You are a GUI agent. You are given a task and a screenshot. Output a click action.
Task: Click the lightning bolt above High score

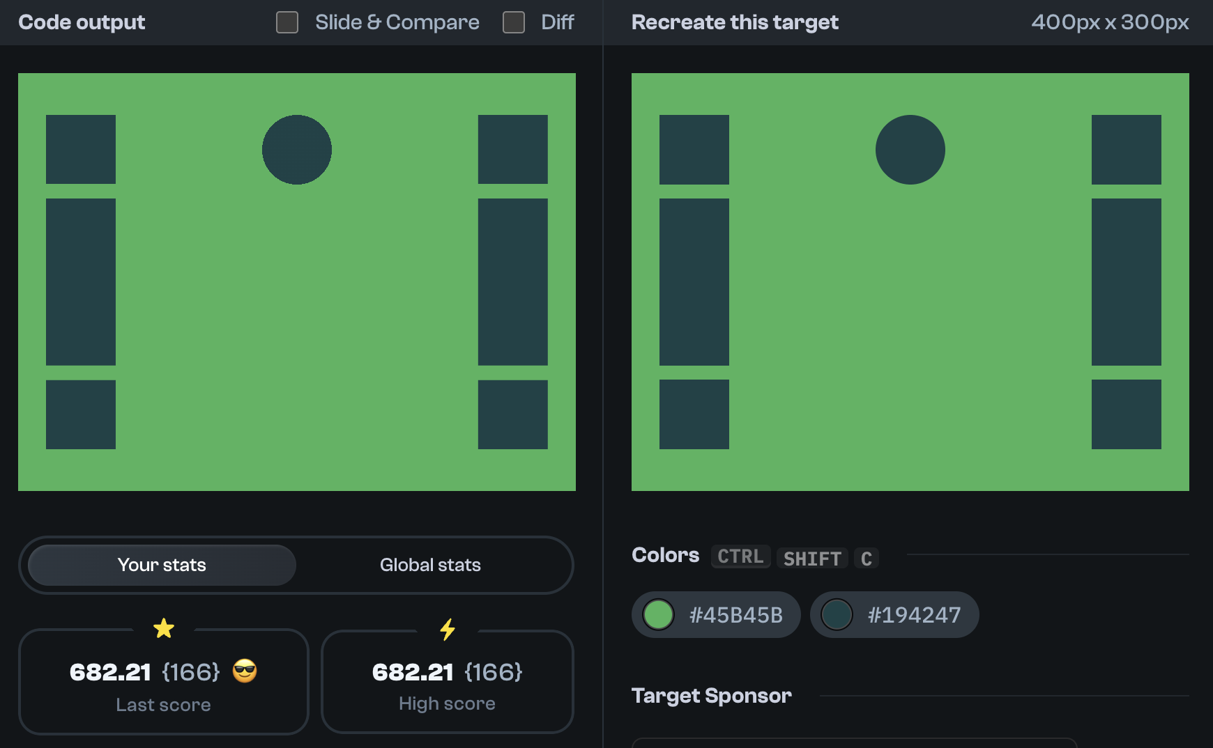(447, 630)
